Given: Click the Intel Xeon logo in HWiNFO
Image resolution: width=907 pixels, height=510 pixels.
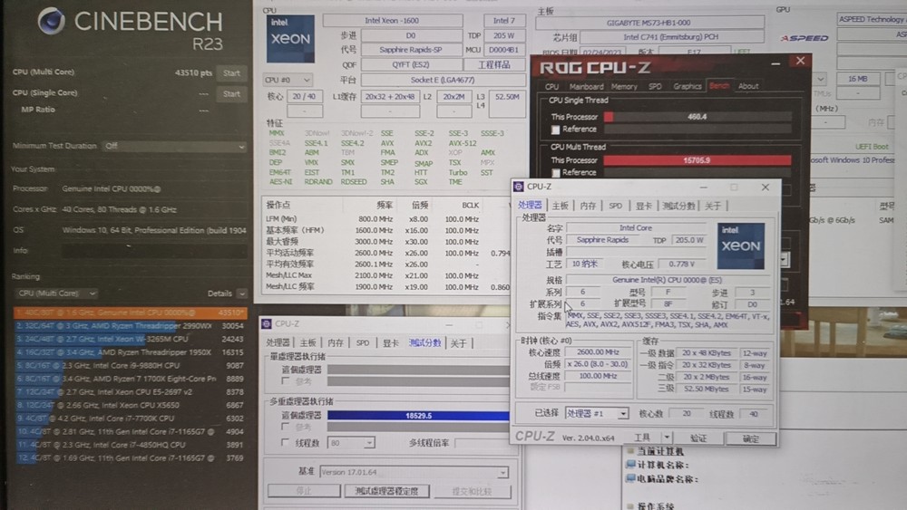Looking at the screenshot, I should [x=290, y=39].
